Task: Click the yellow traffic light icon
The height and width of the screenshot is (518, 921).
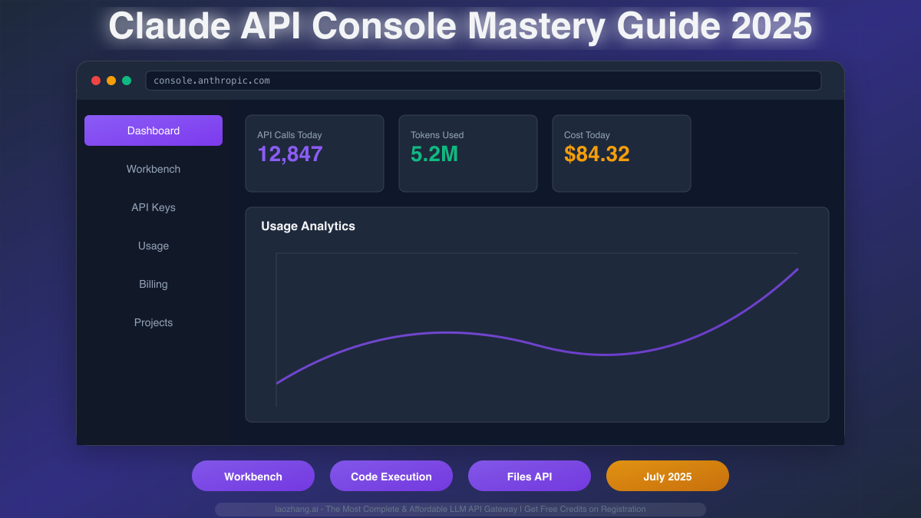Action: pyautogui.click(x=111, y=80)
